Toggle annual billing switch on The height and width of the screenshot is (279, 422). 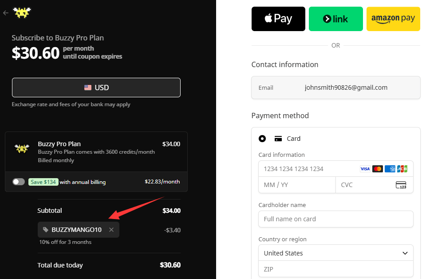pyautogui.click(x=19, y=182)
